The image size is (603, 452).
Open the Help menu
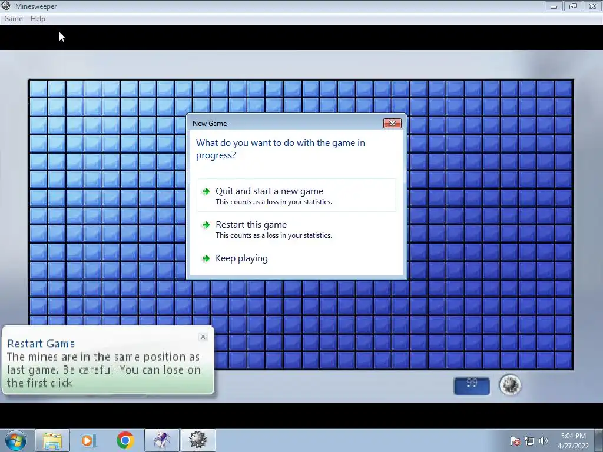point(38,18)
